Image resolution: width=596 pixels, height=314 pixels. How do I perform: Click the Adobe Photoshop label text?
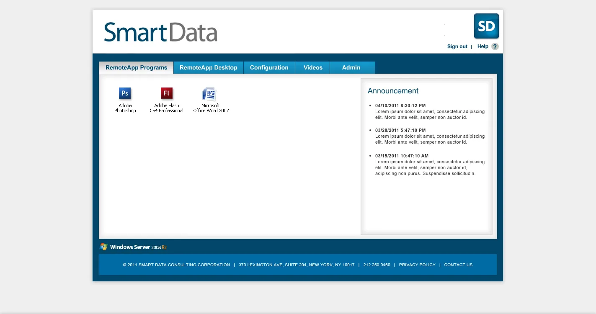[125, 108]
